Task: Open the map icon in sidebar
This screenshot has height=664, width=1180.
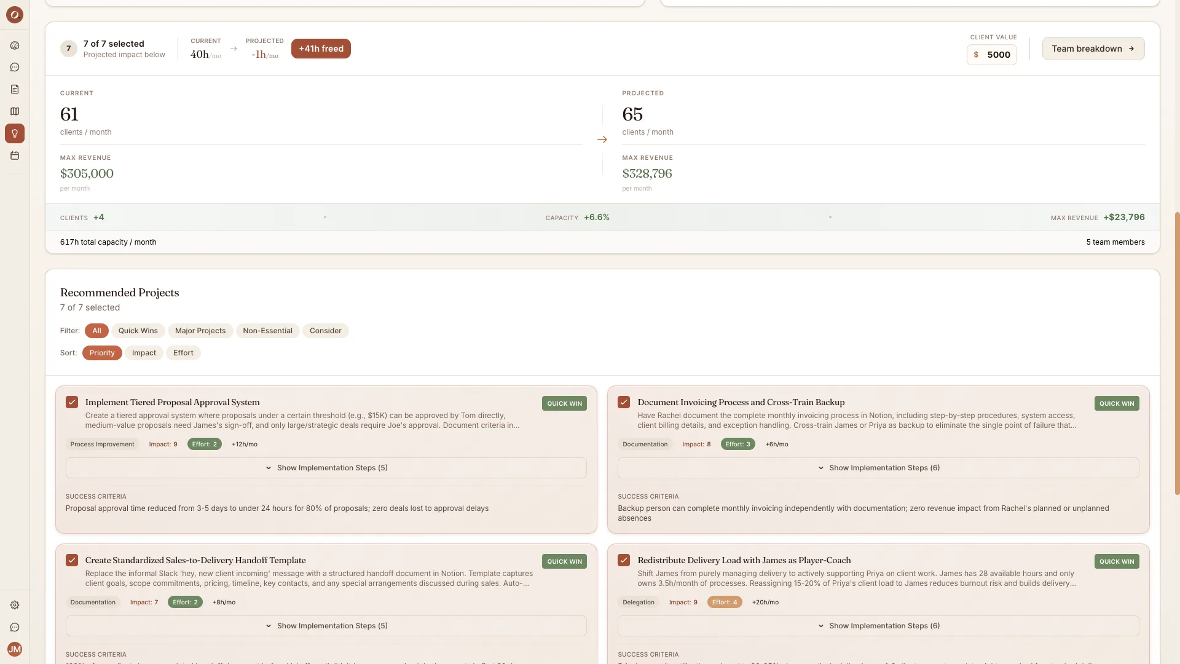Action: coord(15,111)
